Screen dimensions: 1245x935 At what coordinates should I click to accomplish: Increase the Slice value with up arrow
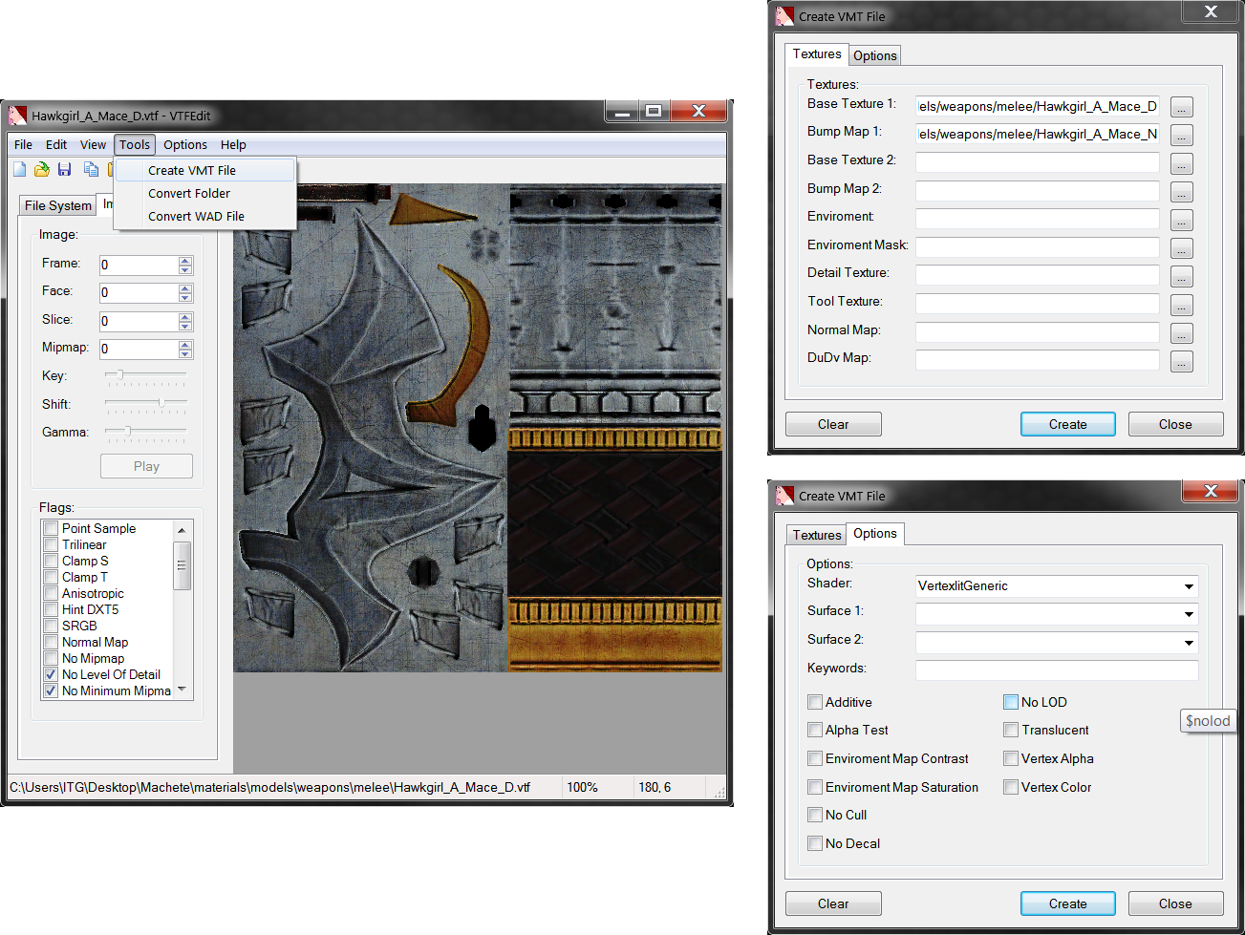tap(185, 316)
